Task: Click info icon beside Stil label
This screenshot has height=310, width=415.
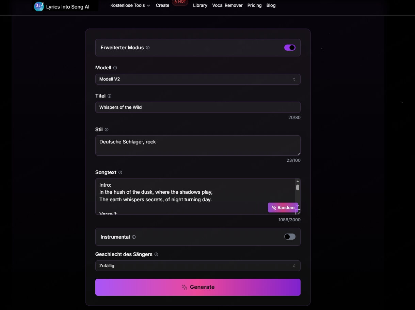Action: coord(107,130)
